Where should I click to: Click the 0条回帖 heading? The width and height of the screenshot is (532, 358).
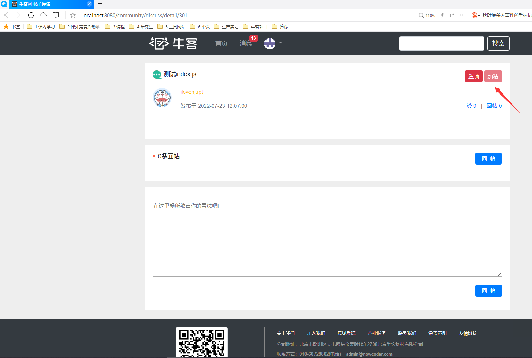pyautogui.click(x=169, y=156)
